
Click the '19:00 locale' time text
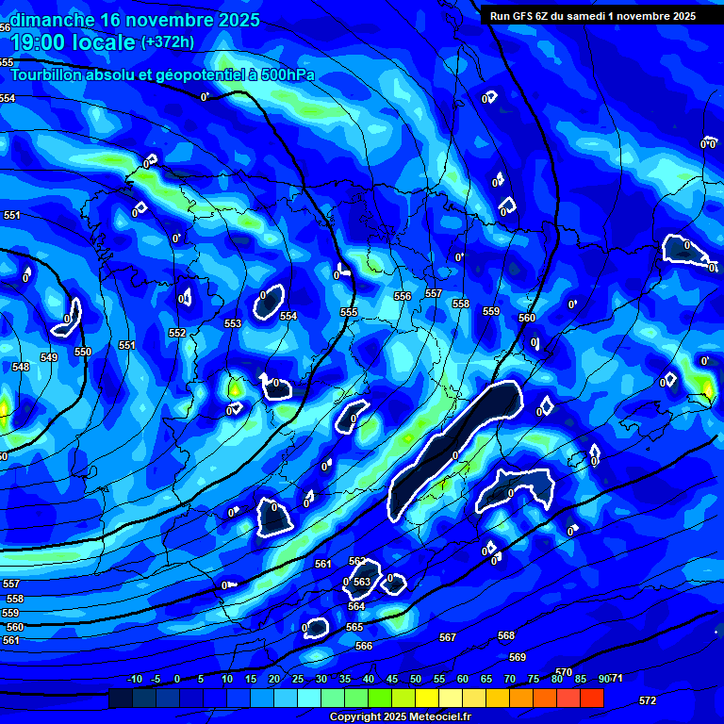(73, 42)
